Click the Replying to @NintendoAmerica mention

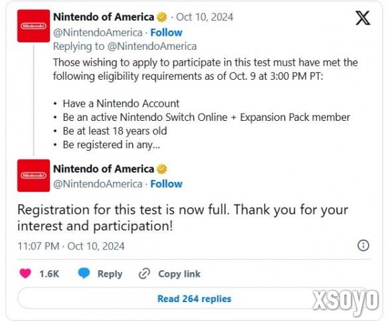[x=152, y=46]
